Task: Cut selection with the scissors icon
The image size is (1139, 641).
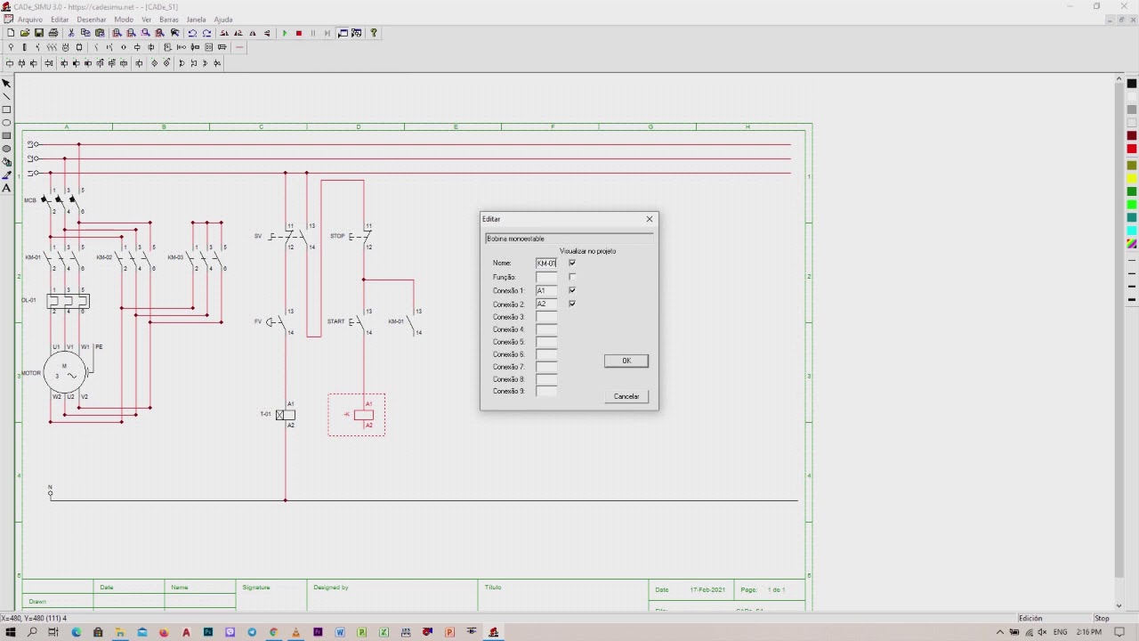Action: click(71, 33)
